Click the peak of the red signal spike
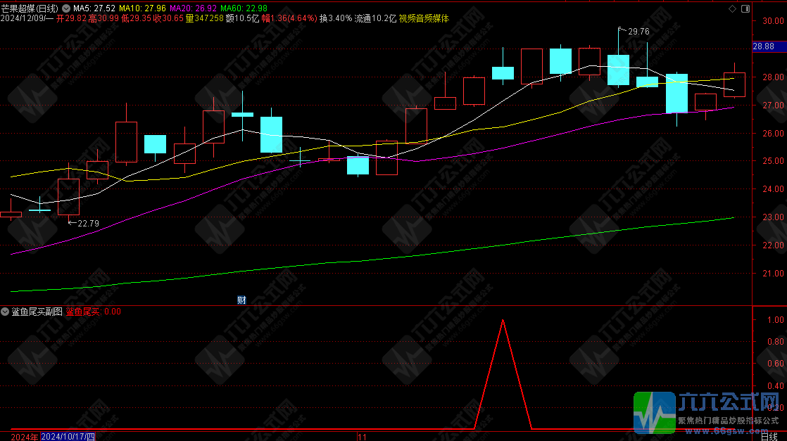This screenshot has height=441, width=787. [503, 319]
